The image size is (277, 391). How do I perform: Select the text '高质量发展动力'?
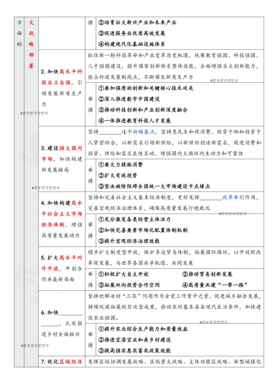tap(60, 235)
